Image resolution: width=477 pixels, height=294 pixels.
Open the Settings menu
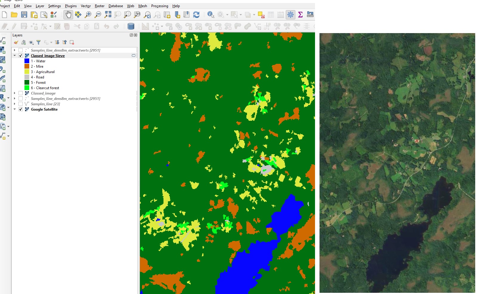coord(54,6)
